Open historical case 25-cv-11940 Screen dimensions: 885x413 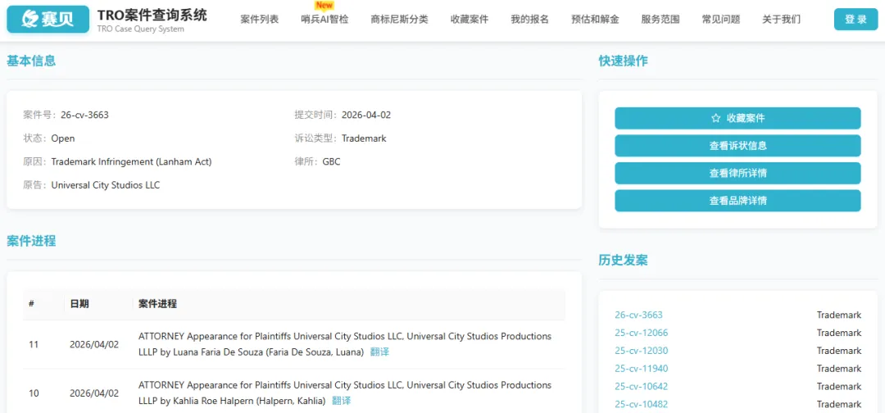pos(641,369)
